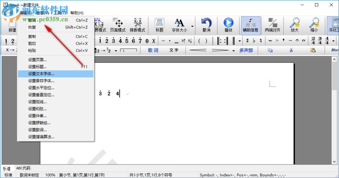Expand the barline types dropdown
Viewport: 339px width, 178px height.
click(240, 41)
